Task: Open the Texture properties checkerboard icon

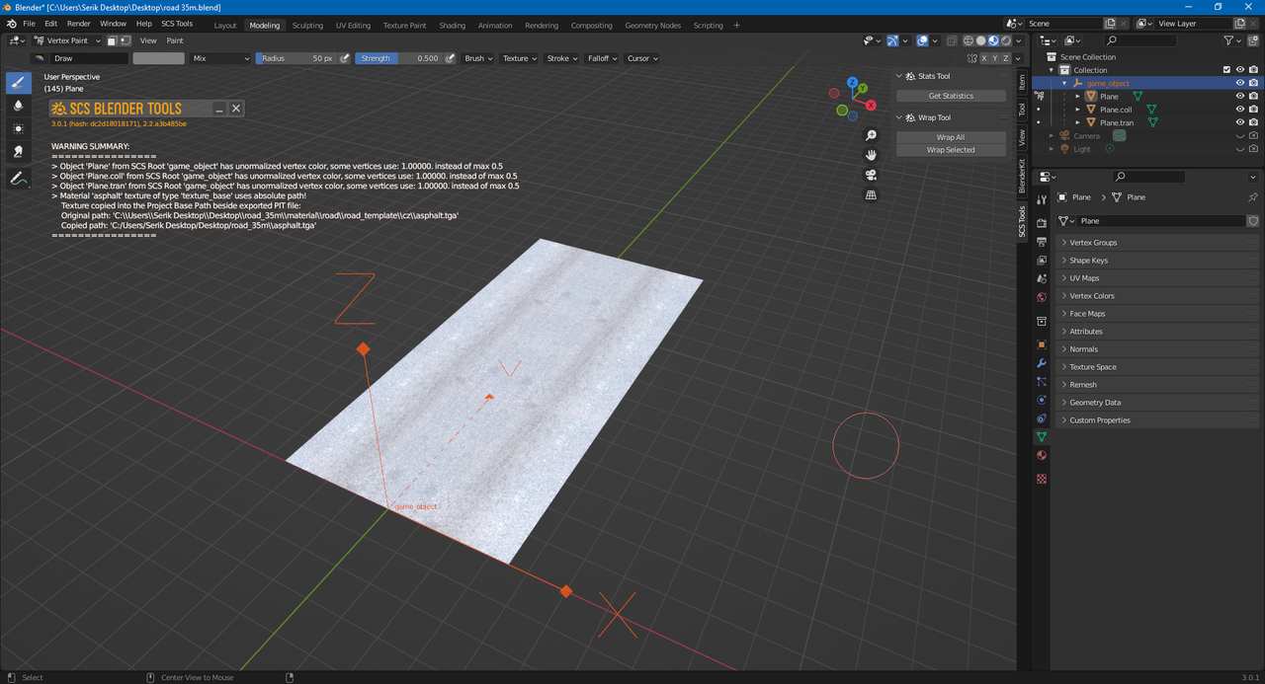Action: point(1042,479)
